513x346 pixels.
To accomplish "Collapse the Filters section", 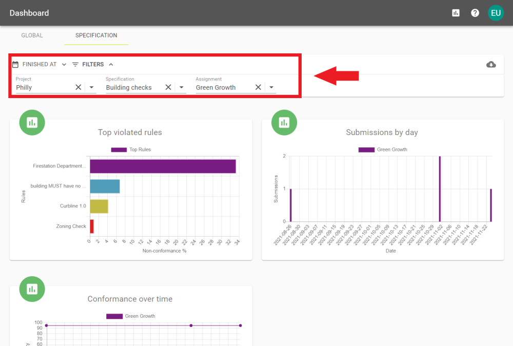I will tap(93, 65).
